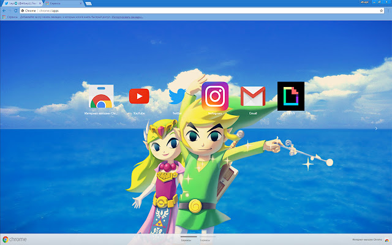Open the Gmail app
Image resolution: width=392 pixels, height=245 pixels.
tap(253, 96)
